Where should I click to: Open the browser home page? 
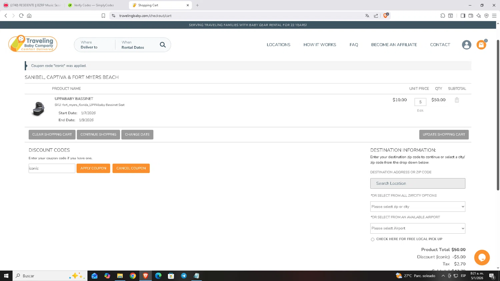pos(29,16)
